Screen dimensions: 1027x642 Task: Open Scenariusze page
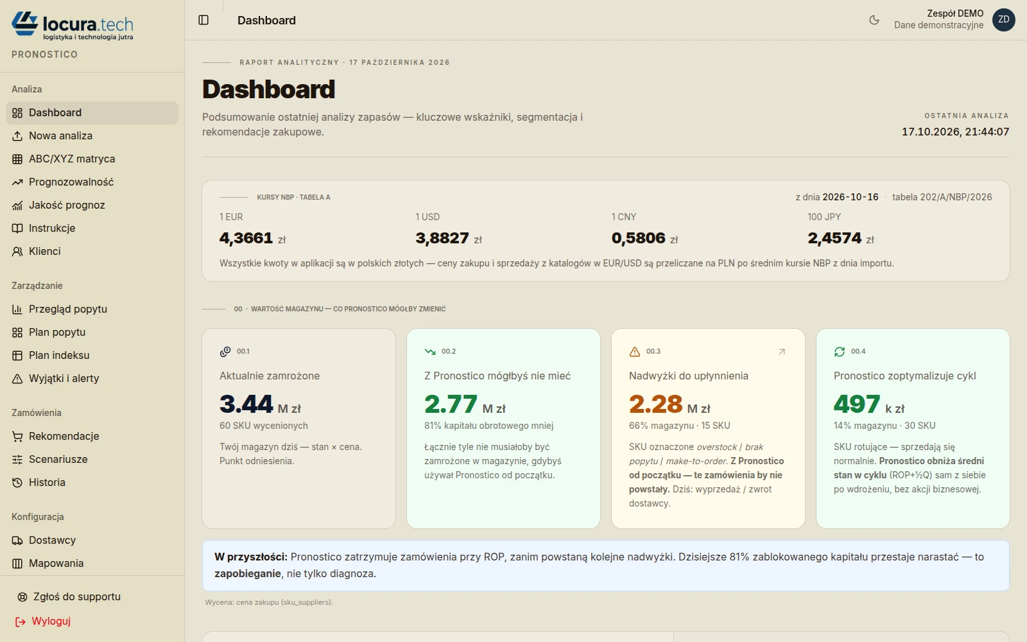92,460
